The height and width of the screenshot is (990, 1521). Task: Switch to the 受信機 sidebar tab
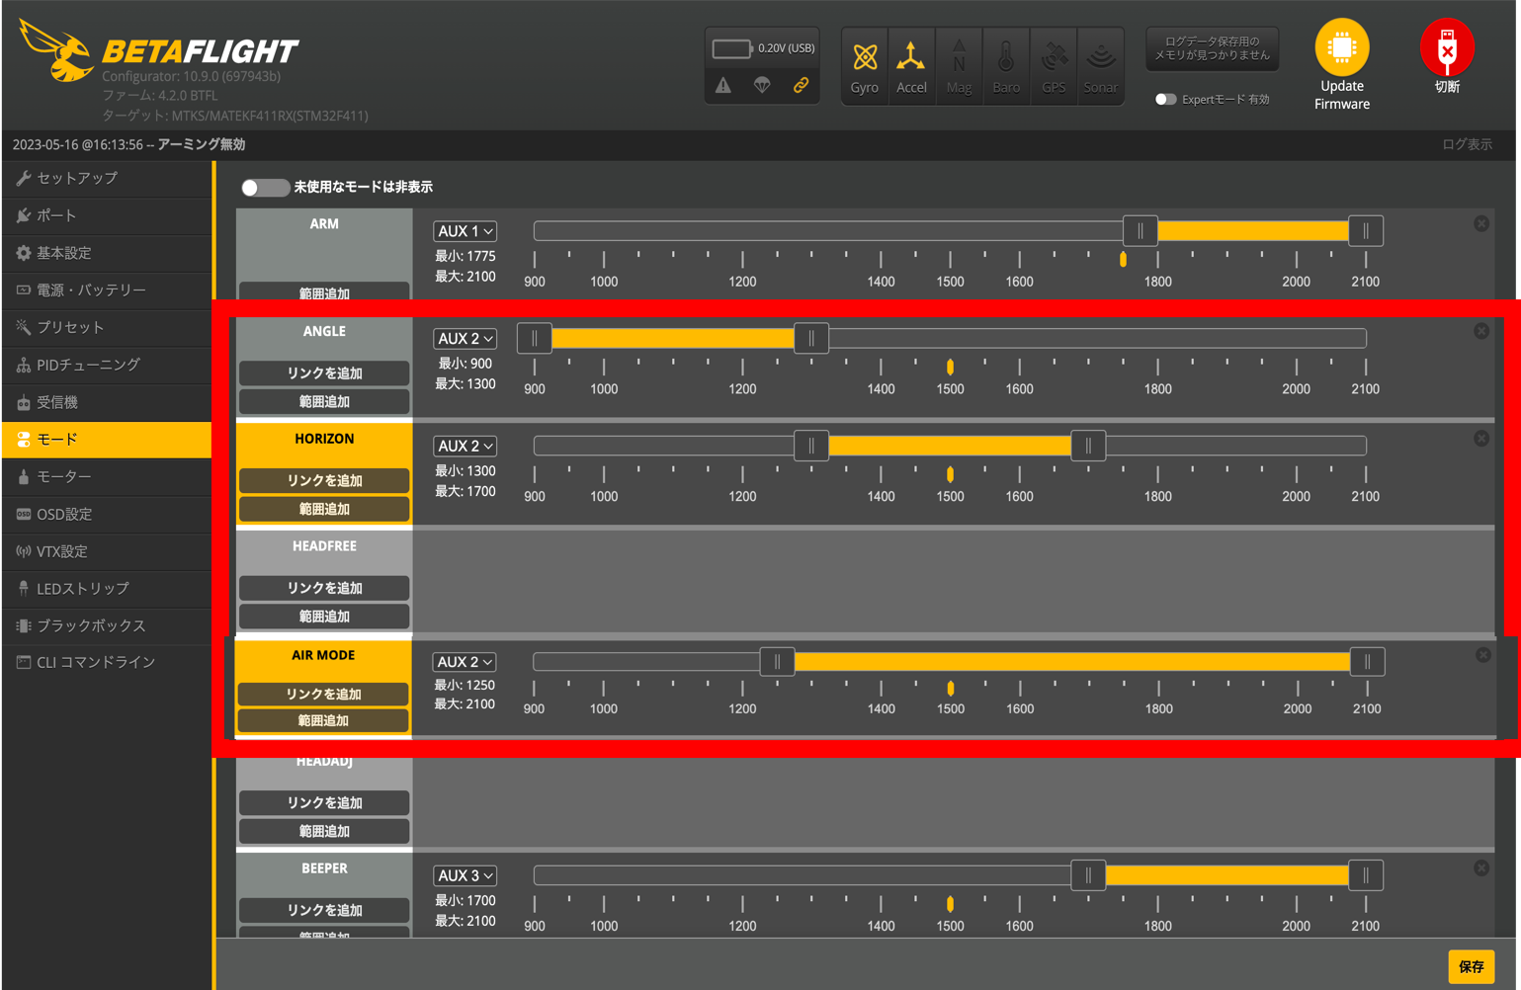pyautogui.click(x=107, y=402)
